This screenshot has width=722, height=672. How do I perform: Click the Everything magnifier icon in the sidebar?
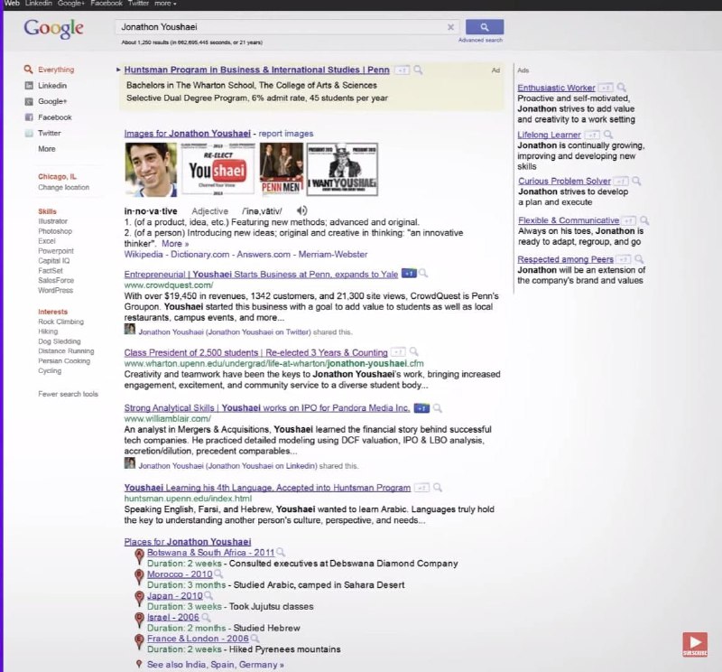point(28,70)
